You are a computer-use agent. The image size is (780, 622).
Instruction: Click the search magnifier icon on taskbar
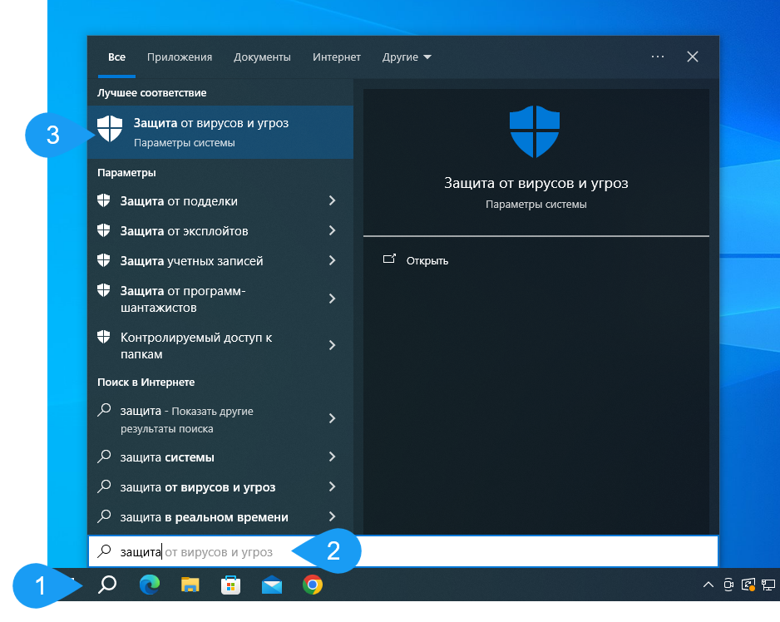(107, 585)
